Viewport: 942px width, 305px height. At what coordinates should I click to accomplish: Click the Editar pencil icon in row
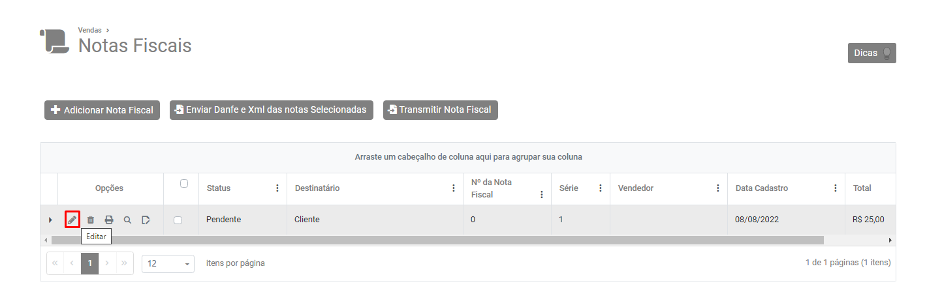[x=72, y=220]
